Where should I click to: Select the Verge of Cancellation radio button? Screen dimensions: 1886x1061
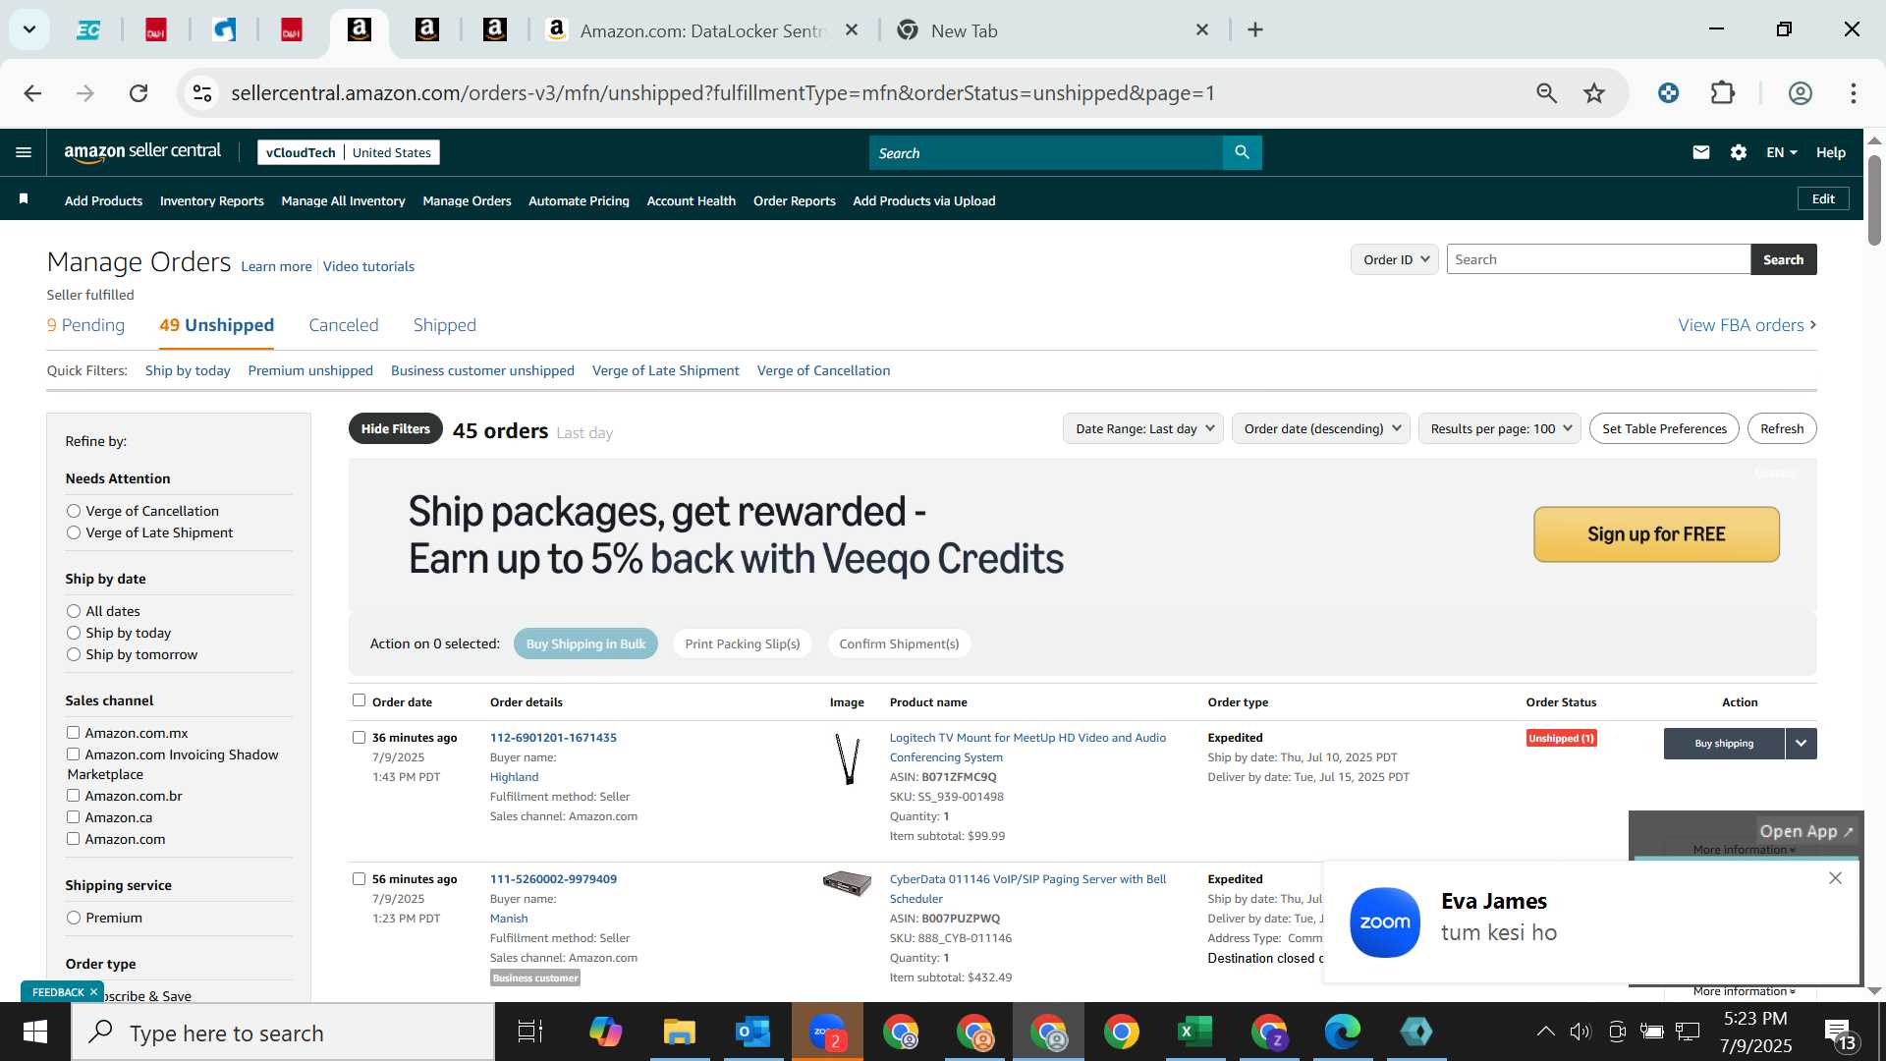74,511
